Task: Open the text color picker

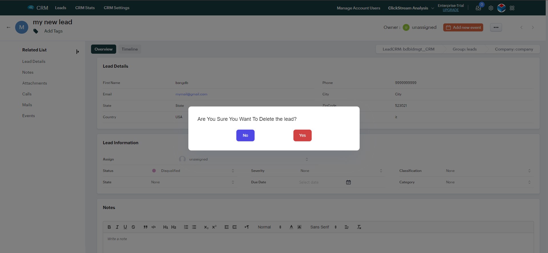Action: [x=291, y=227]
